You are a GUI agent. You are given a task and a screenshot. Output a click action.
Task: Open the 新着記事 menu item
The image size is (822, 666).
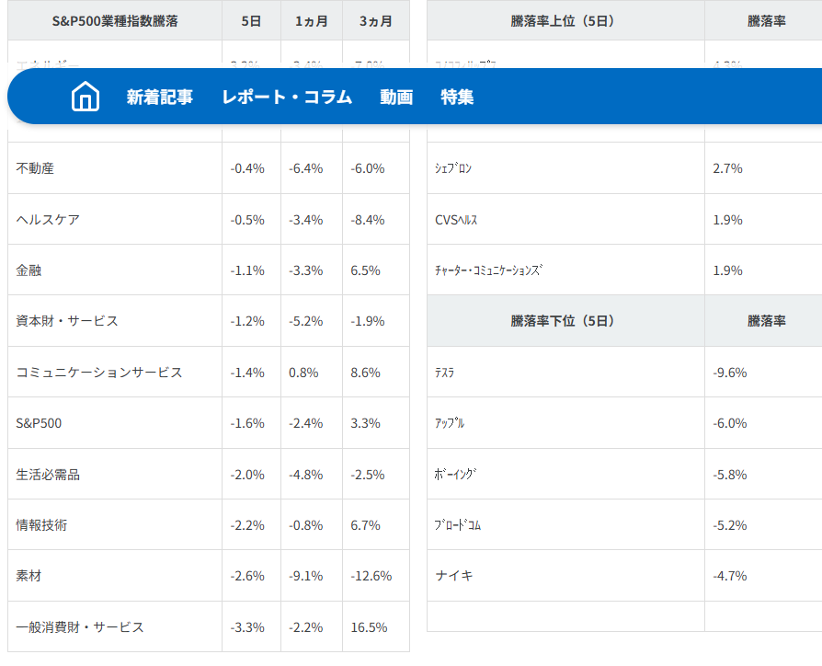160,97
